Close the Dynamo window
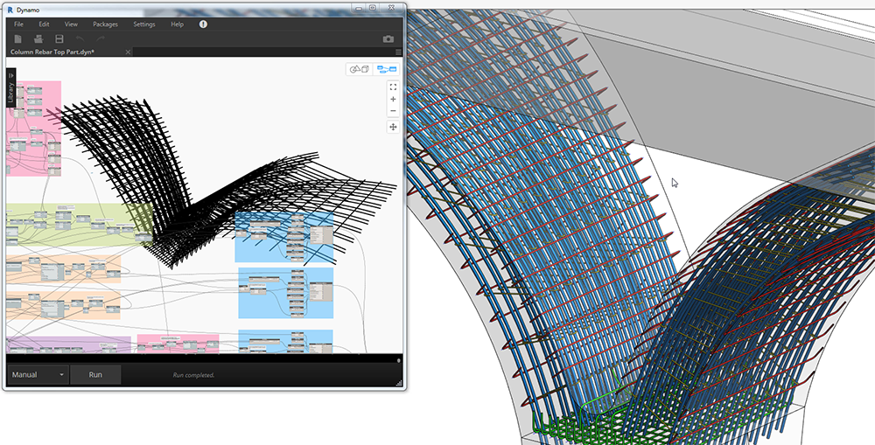875x445 pixels. 392,8
